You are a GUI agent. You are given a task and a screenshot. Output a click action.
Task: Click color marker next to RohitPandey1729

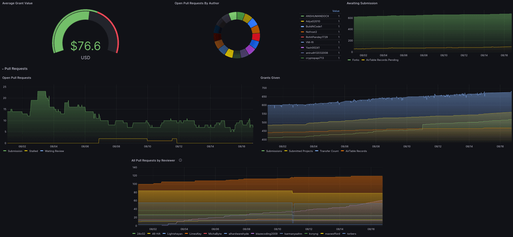(302, 37)
